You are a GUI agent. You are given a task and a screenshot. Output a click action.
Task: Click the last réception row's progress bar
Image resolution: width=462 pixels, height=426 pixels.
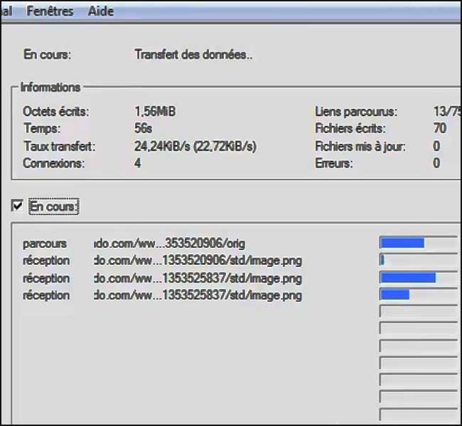pyautogui.click(x=419, y=295)
